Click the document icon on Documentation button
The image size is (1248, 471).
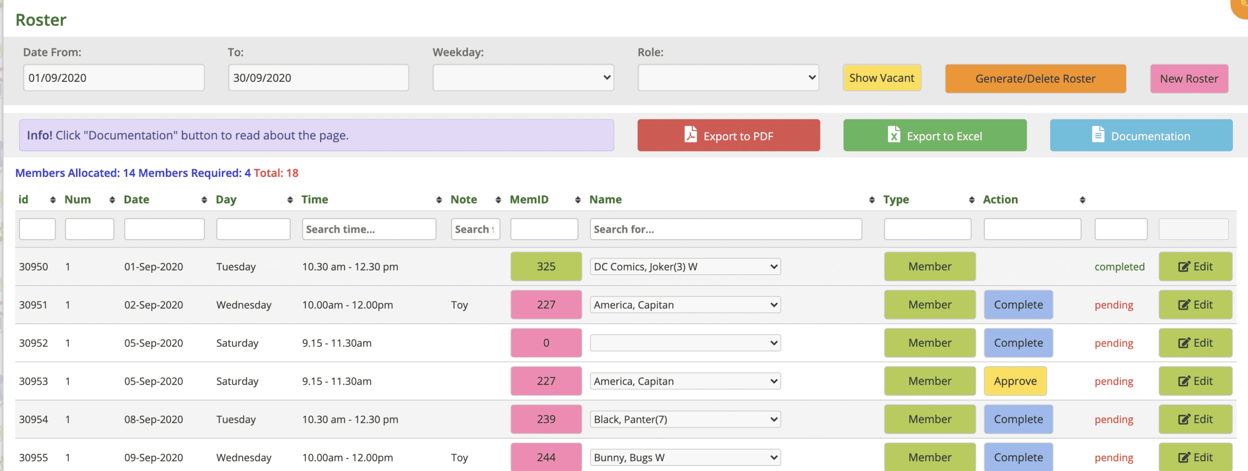1098,135
